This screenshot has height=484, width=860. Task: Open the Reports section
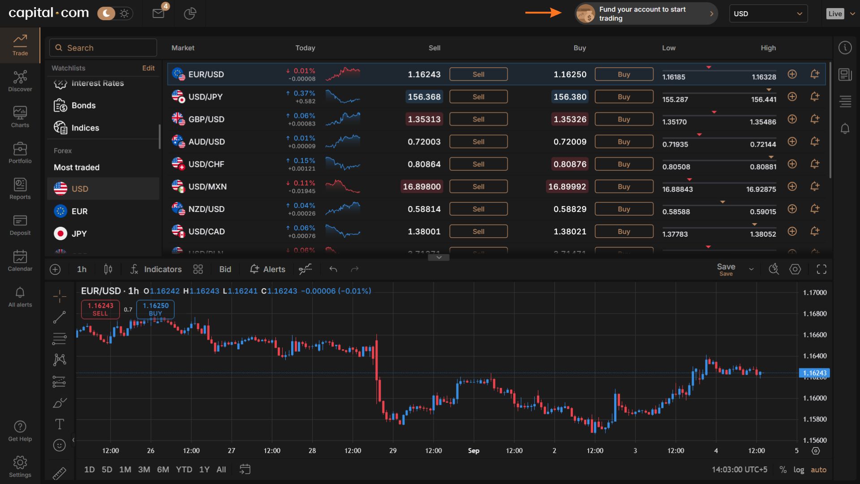[20, 189]
